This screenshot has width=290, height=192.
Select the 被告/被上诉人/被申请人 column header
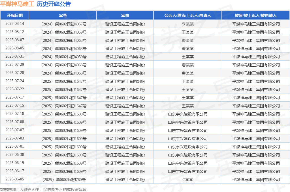(256, 16)
